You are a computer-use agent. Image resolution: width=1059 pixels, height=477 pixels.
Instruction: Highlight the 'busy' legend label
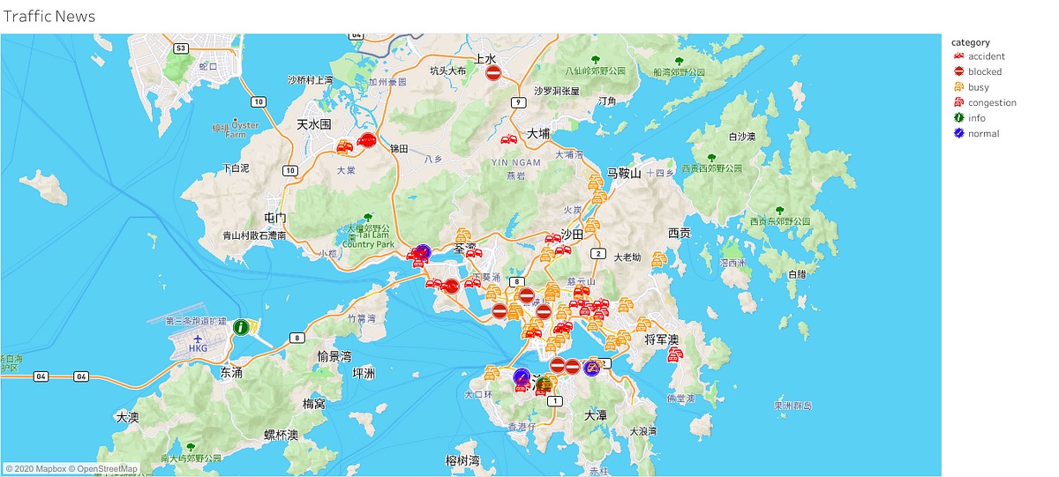pyautogui.click(x=979, y=87)
